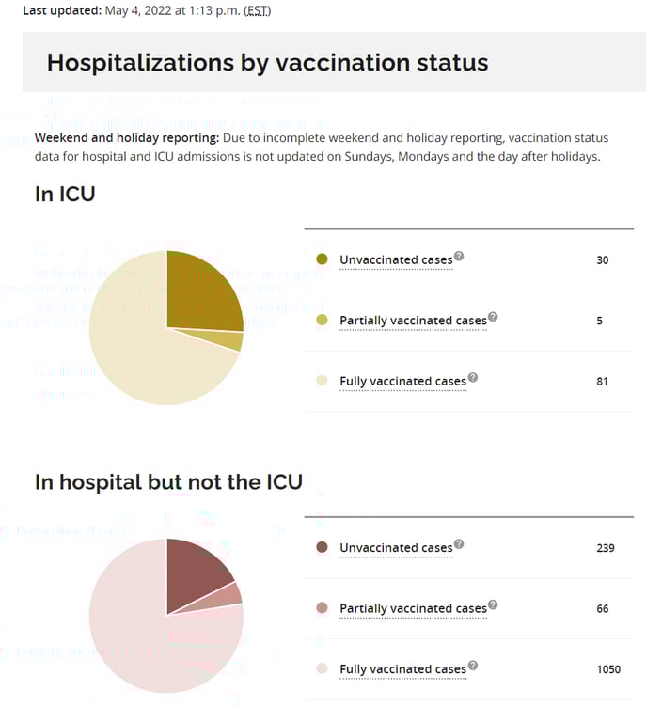Click the legend dot for ICU Partially vaccinated

point(323,321)
